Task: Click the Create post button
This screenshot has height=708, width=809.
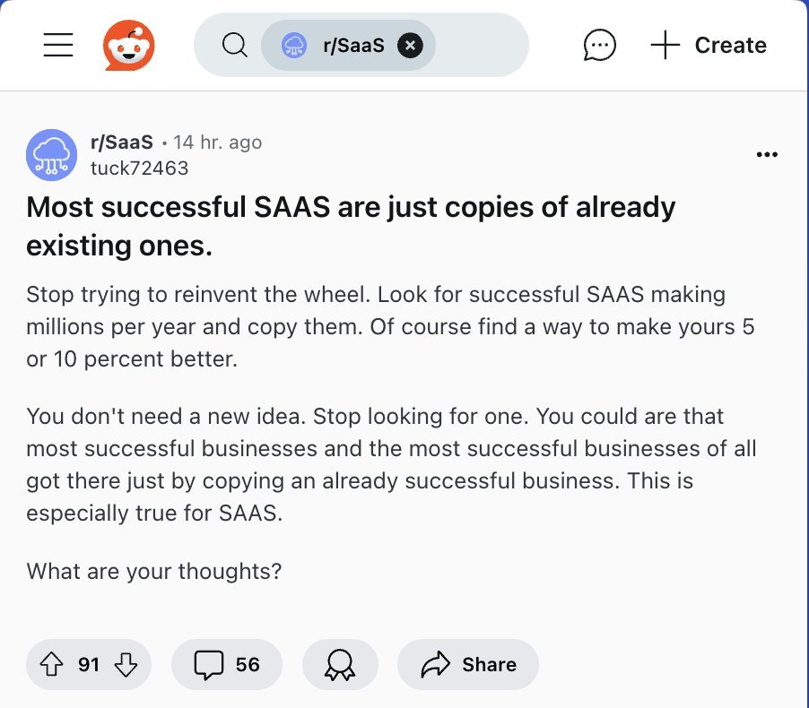Action: pos(709,46)
